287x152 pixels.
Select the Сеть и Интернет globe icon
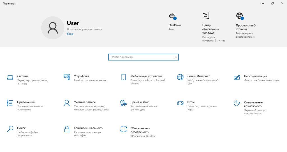[180, 77]
